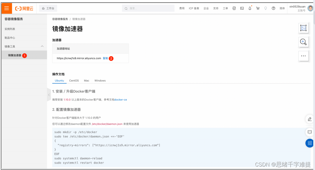Open the 费用 menu
This screenshot has height=170, width=315.
pos(182,8)
